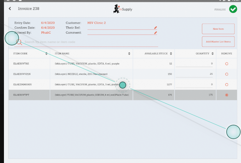Click item name TUBE VACUUM EDTA 3 ml purple
The image size is (241, 163).
point(87,84)
